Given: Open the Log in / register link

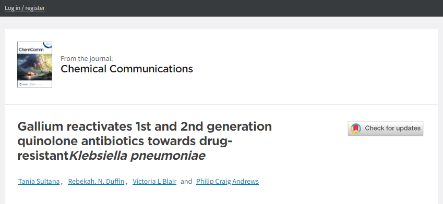Looking at the screenshot, I should point(25,8).
